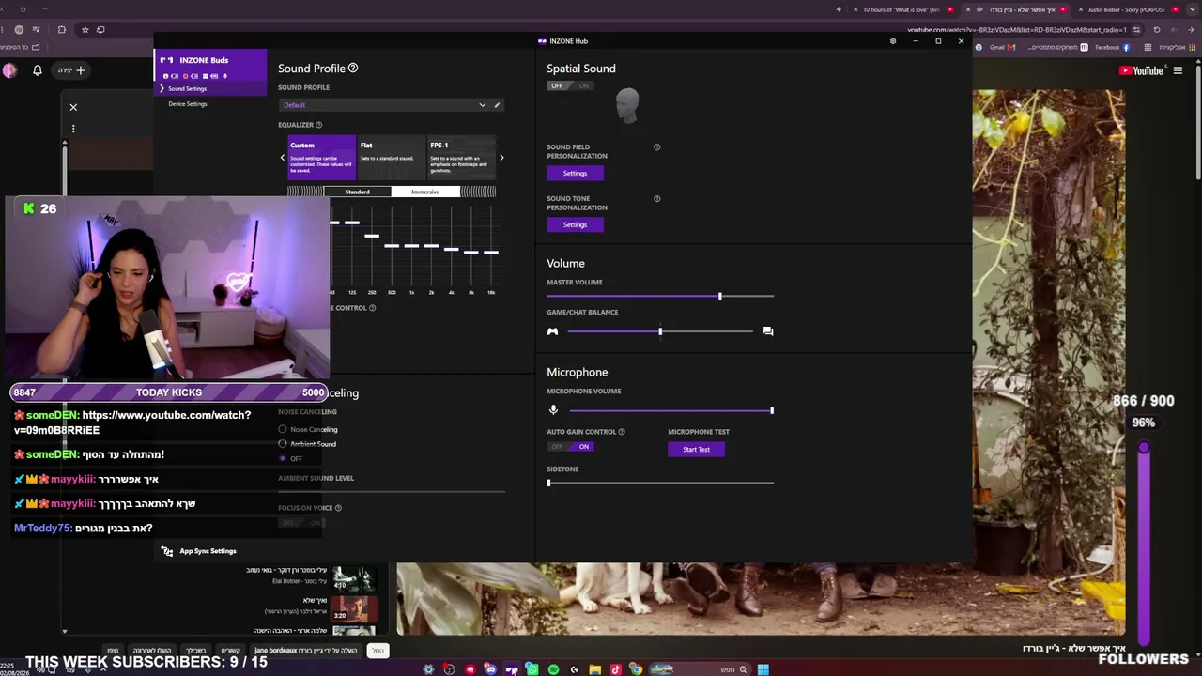Open the 3:20 video thumbnail in playlist
Screen dimensions: 1202x676
[x=353, y=609]
